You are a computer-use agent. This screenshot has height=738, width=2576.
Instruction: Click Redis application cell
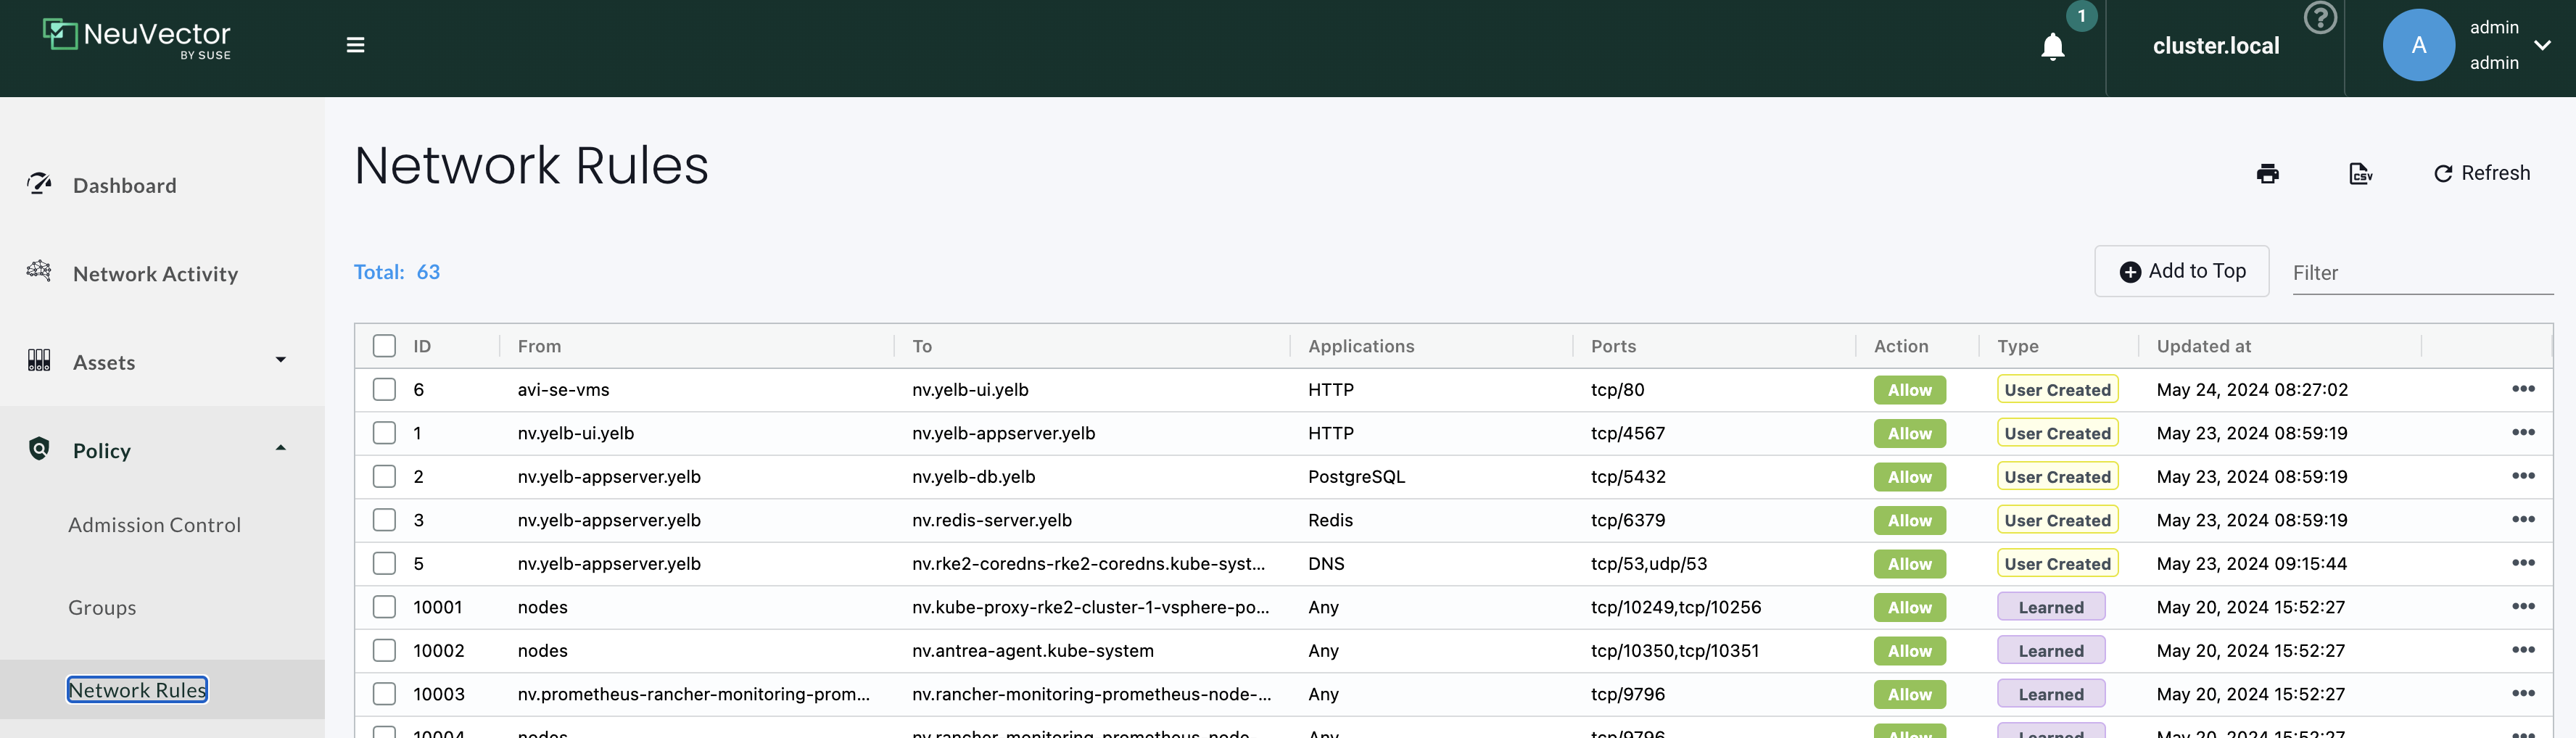1330,520
